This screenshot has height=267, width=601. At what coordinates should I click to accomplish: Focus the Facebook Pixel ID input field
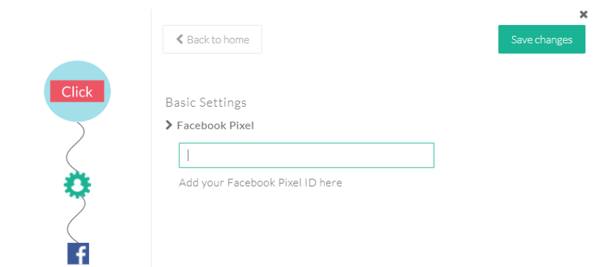(306, 155)
